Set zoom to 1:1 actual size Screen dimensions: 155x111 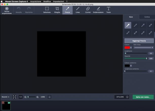[x=21, y=97]
